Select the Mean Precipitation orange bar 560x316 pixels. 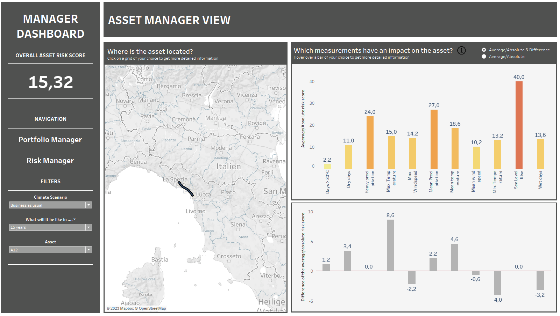pyautogui.click(x=434, y=139)
